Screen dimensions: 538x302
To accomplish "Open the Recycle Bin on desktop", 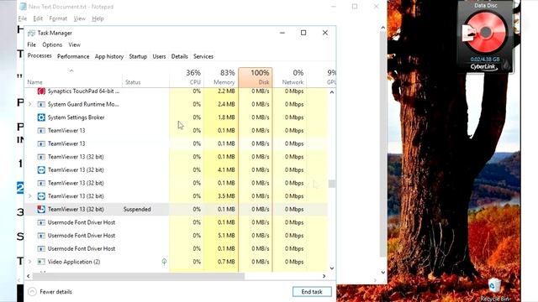I will click(494, 289).
